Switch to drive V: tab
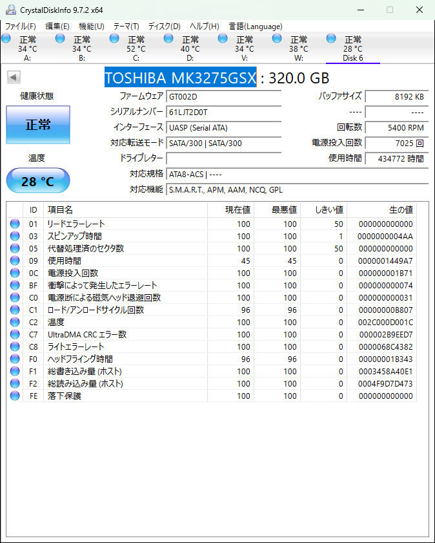The image size is (435, 543). pos(245,48)
